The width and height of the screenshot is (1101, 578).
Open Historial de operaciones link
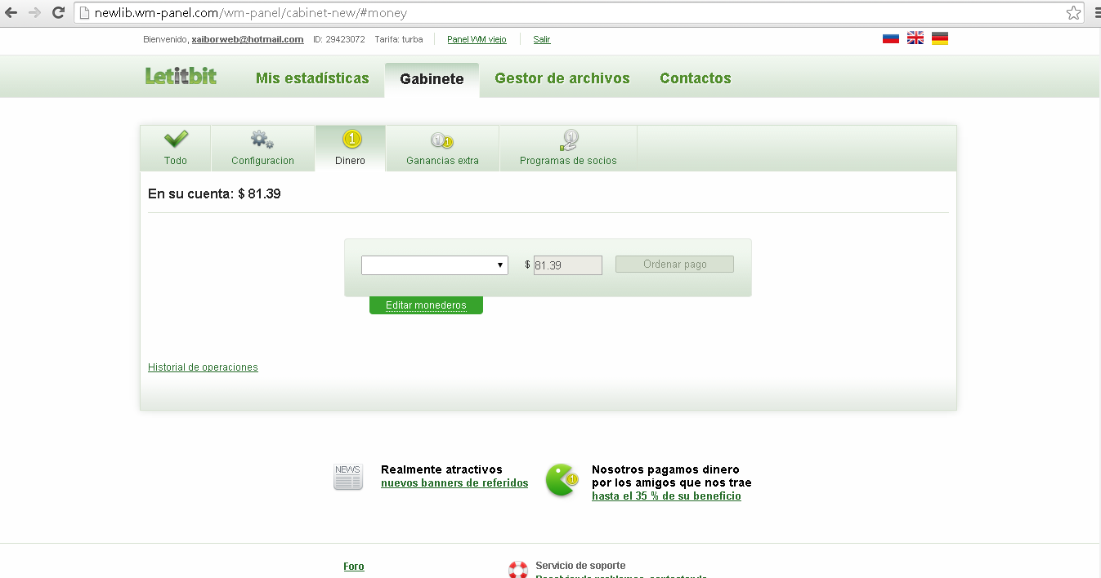(203, 367)
